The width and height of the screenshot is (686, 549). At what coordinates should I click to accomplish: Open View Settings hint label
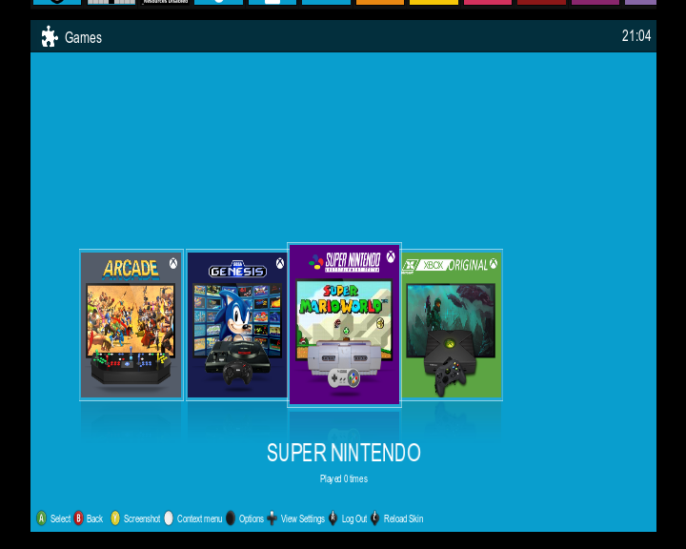click(x=303, y=518)
